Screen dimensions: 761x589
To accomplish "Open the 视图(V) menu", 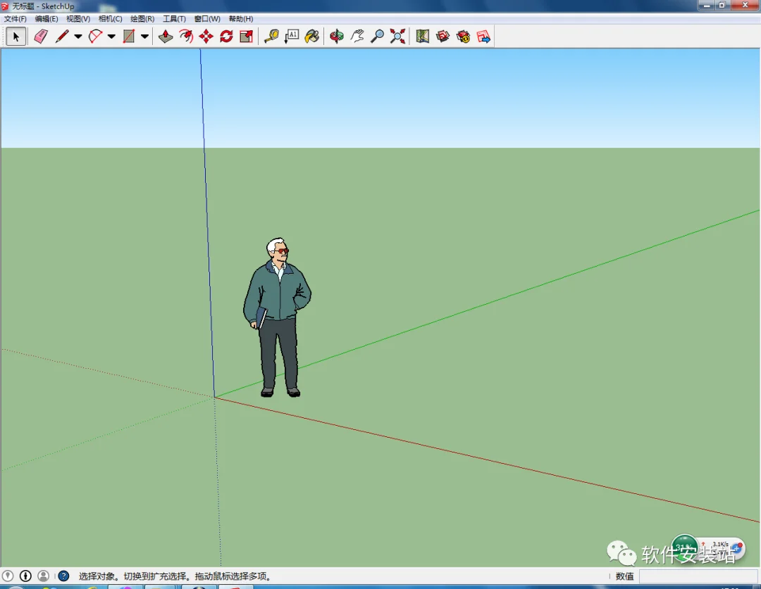I will [x=78, y=19].
